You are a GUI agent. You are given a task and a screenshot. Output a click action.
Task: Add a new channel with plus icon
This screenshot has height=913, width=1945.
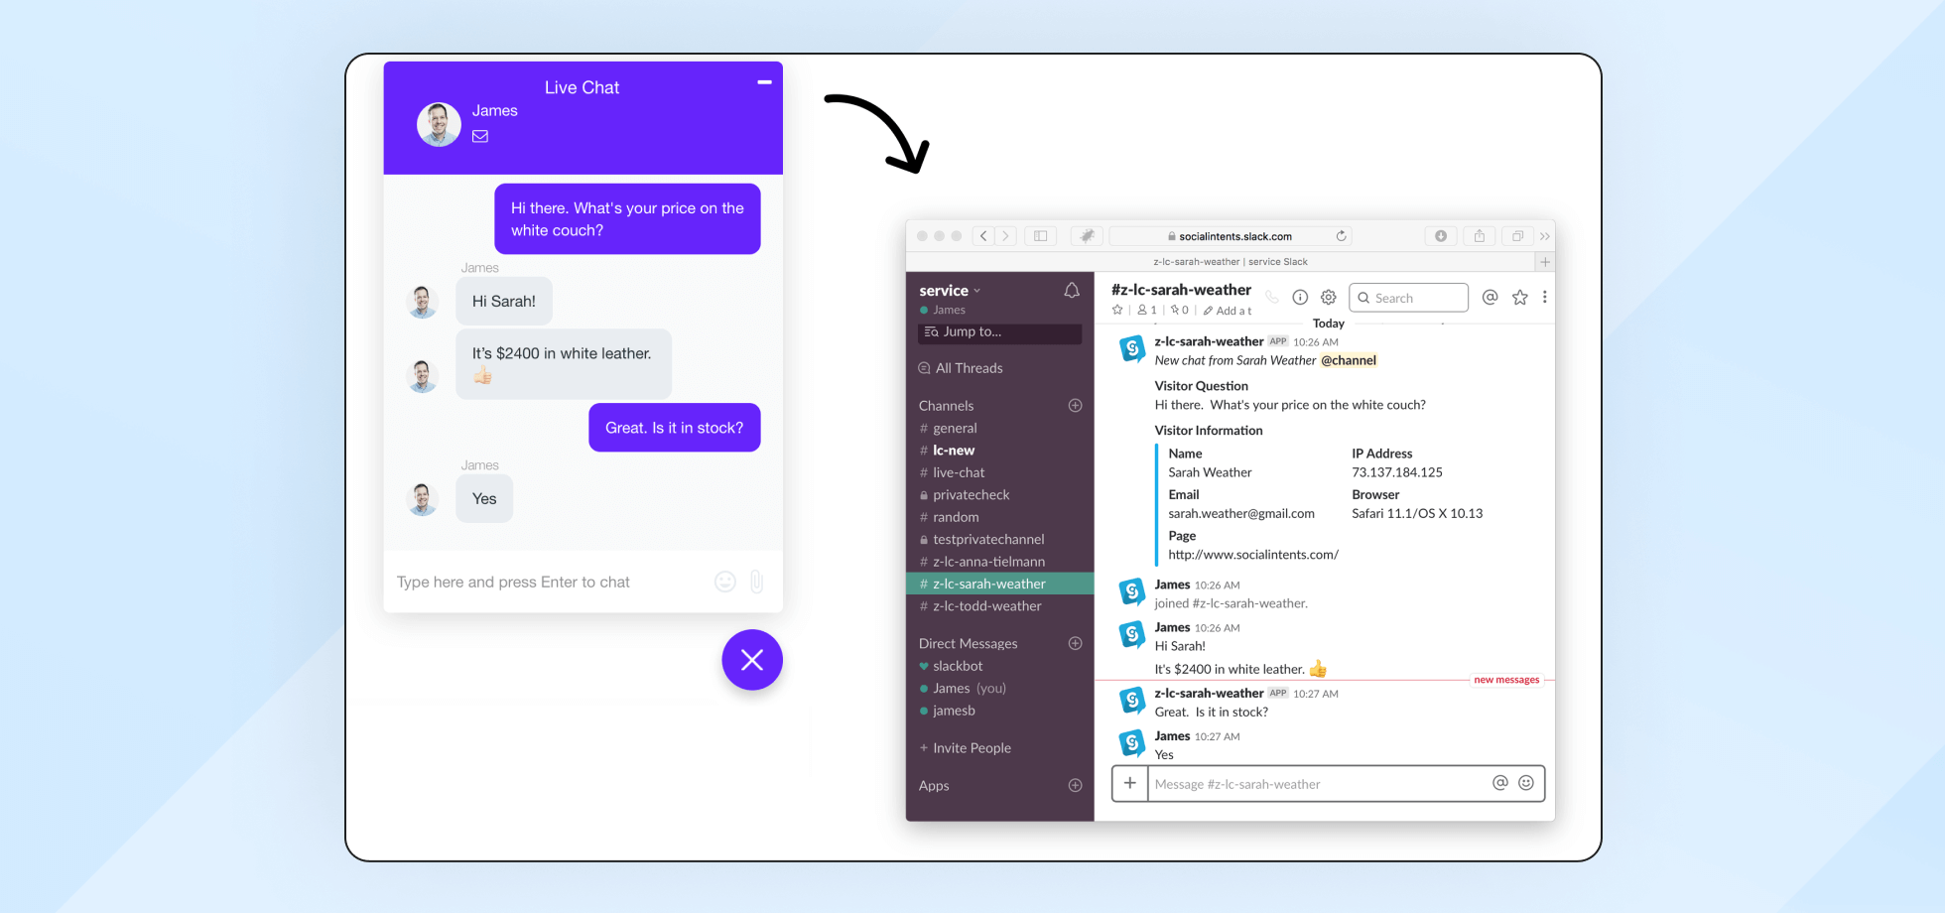click(1075, 406)
